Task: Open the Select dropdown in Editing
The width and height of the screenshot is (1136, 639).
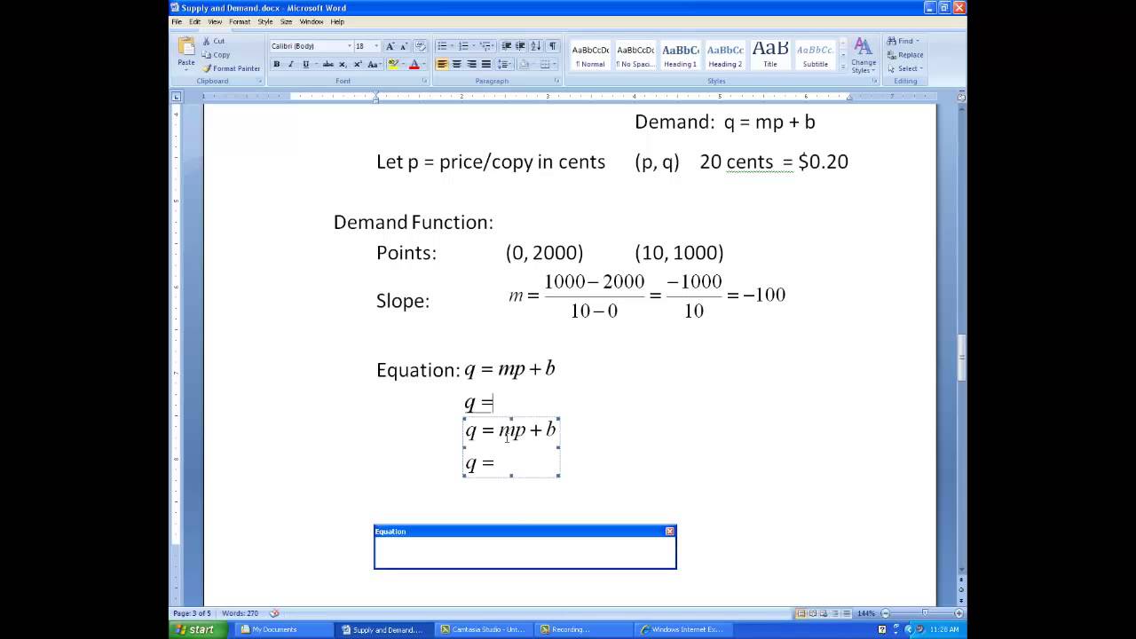Action: pos(905,68)
